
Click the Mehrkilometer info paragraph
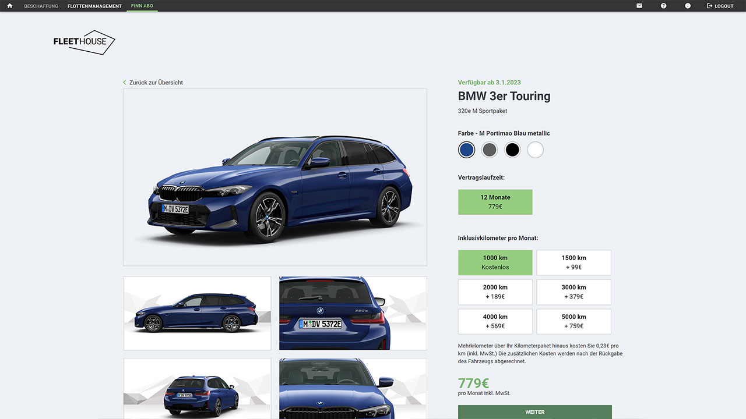pos(540,353)
